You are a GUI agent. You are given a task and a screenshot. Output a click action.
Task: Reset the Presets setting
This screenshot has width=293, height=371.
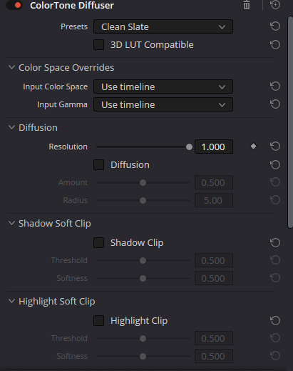[x=275, y=26]
